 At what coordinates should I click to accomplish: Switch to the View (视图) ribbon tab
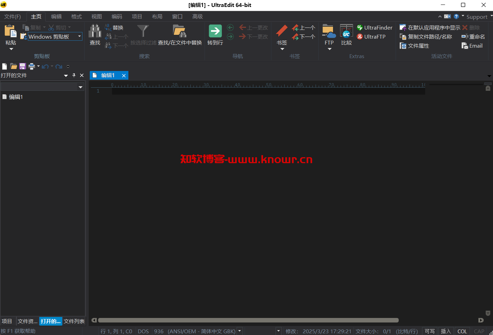tap(96, 16)
